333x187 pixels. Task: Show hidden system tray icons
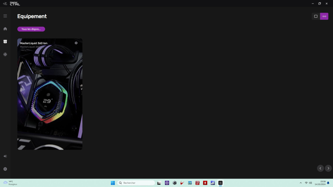[301, 183]
